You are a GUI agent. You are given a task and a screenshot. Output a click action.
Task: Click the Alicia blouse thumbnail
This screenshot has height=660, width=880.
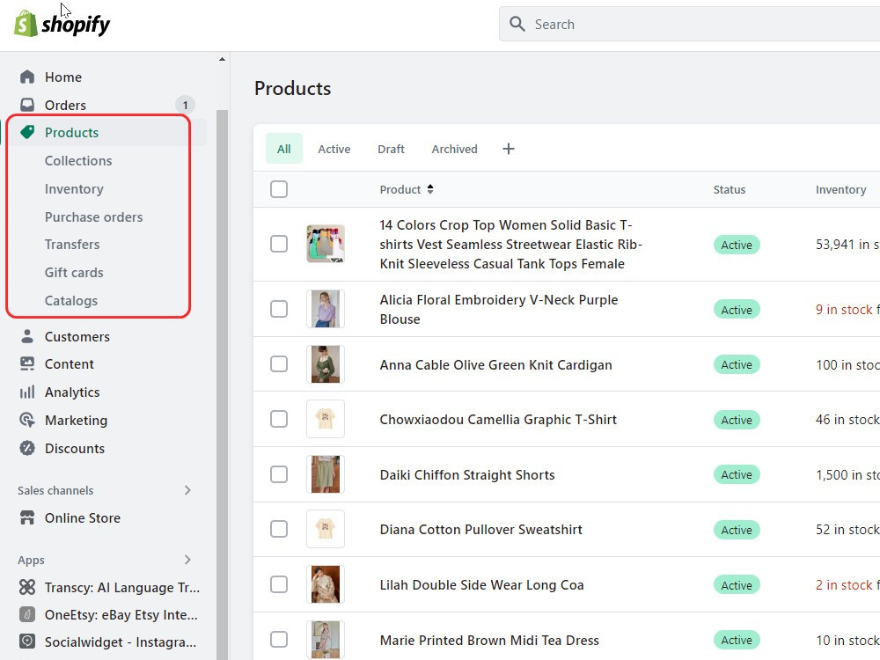coord(326,309)
